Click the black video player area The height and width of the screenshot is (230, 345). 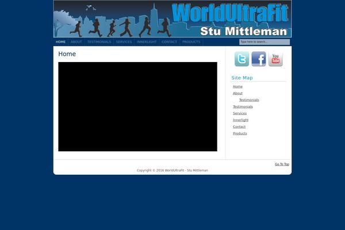138,106
